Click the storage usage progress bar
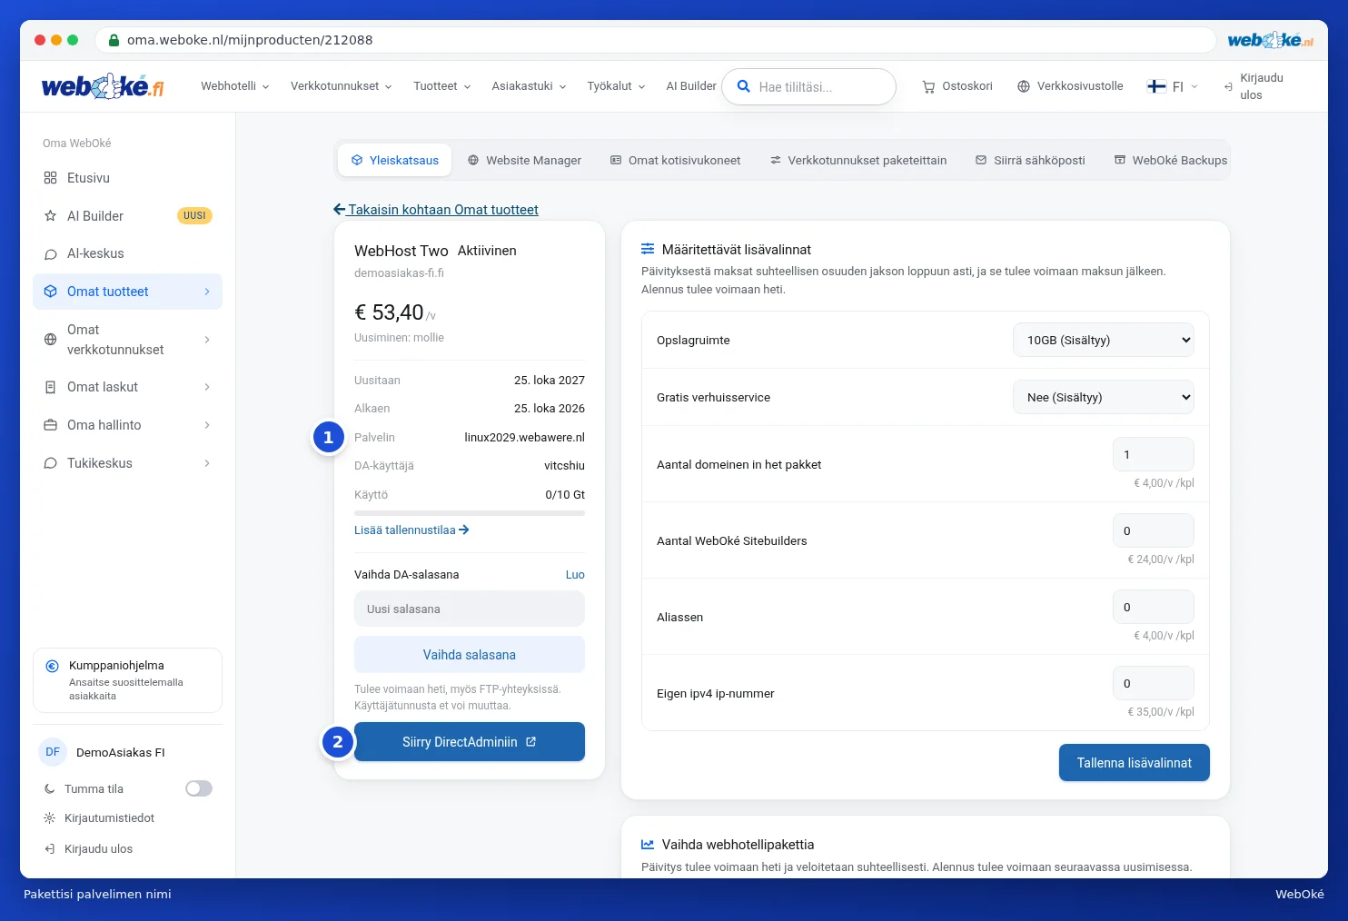This screenshot has width=1348, height=921. tap(470, 513)
